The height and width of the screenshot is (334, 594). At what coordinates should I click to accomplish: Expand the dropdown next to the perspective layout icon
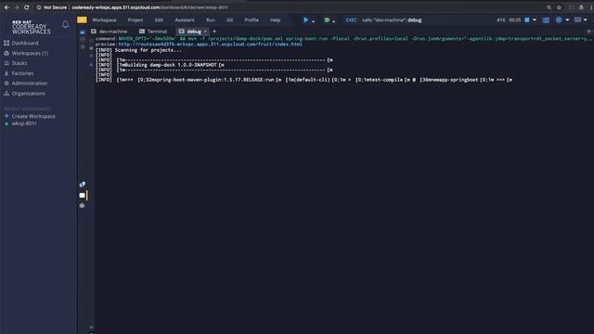[x=586, y=20]
